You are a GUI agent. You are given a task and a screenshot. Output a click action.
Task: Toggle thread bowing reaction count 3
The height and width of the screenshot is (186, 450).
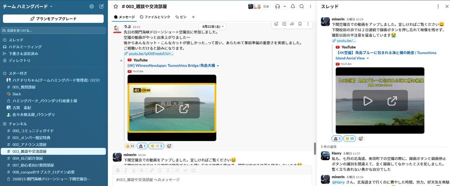337,139
